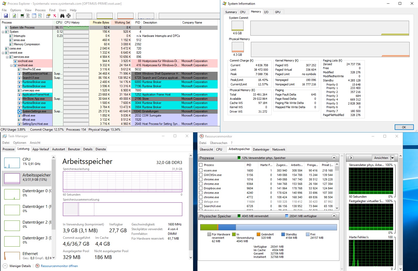Toggle the Prozess header select-all checkbox
Screen dimensions: 418x271
click(x=201, y=165)
